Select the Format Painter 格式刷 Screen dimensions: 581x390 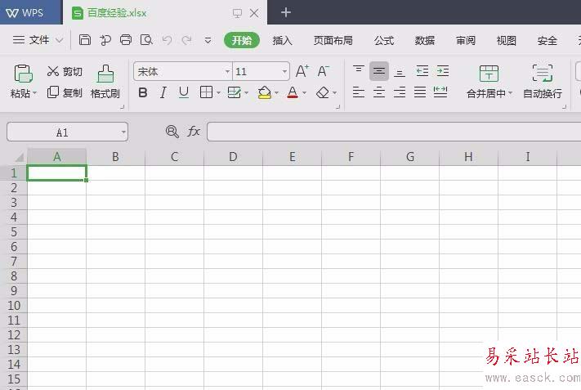105,82
